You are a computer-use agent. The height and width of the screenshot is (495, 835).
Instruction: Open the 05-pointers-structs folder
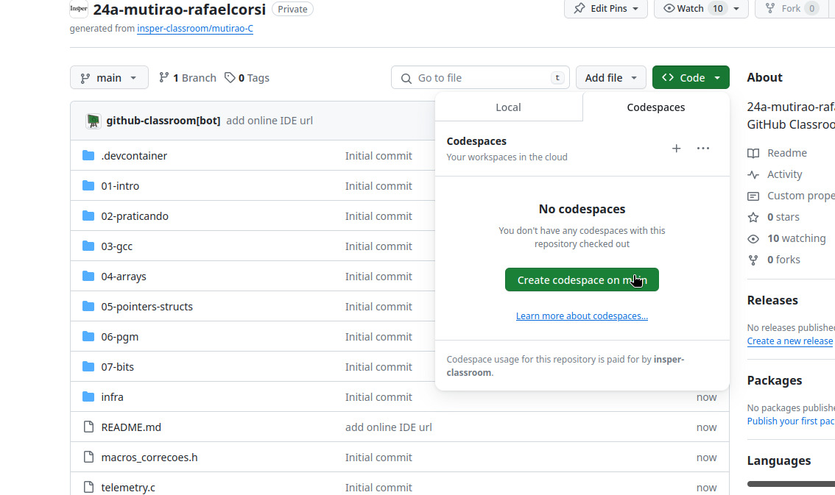147,307
